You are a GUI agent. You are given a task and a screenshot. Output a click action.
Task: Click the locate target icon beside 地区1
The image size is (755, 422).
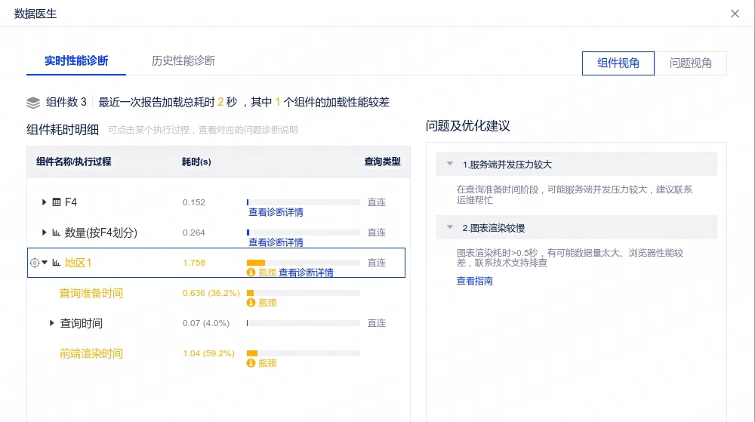(34, 263)
